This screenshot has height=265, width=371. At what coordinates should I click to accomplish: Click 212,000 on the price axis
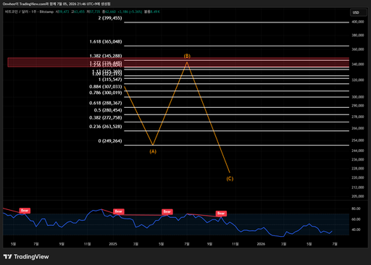(358, 188)
